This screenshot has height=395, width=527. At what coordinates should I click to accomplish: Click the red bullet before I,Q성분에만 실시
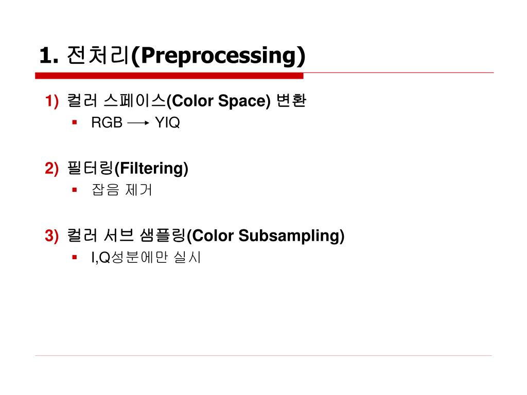pyautogui.click(x=75, y=257)
